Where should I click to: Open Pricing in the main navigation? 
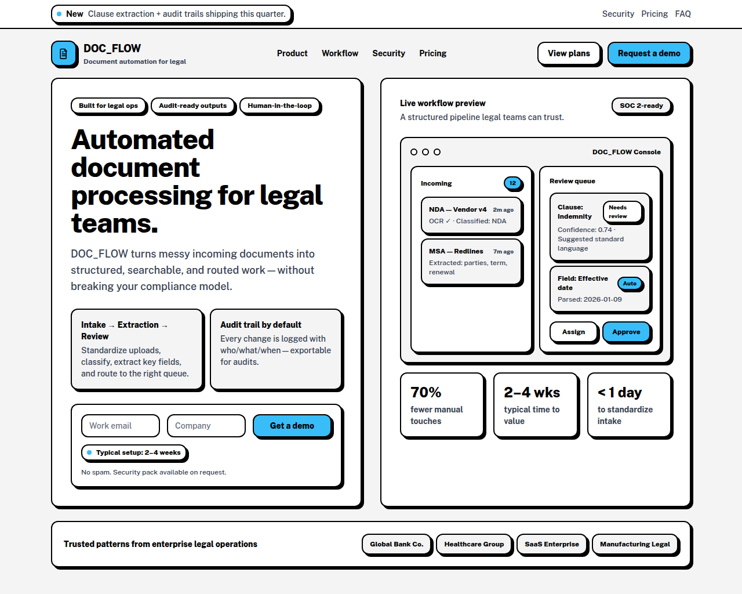432,53
